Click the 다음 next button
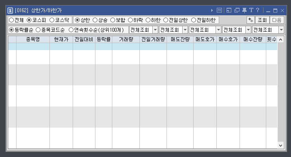Viewport: 291px width, 157px height. [x=277, y=20]
